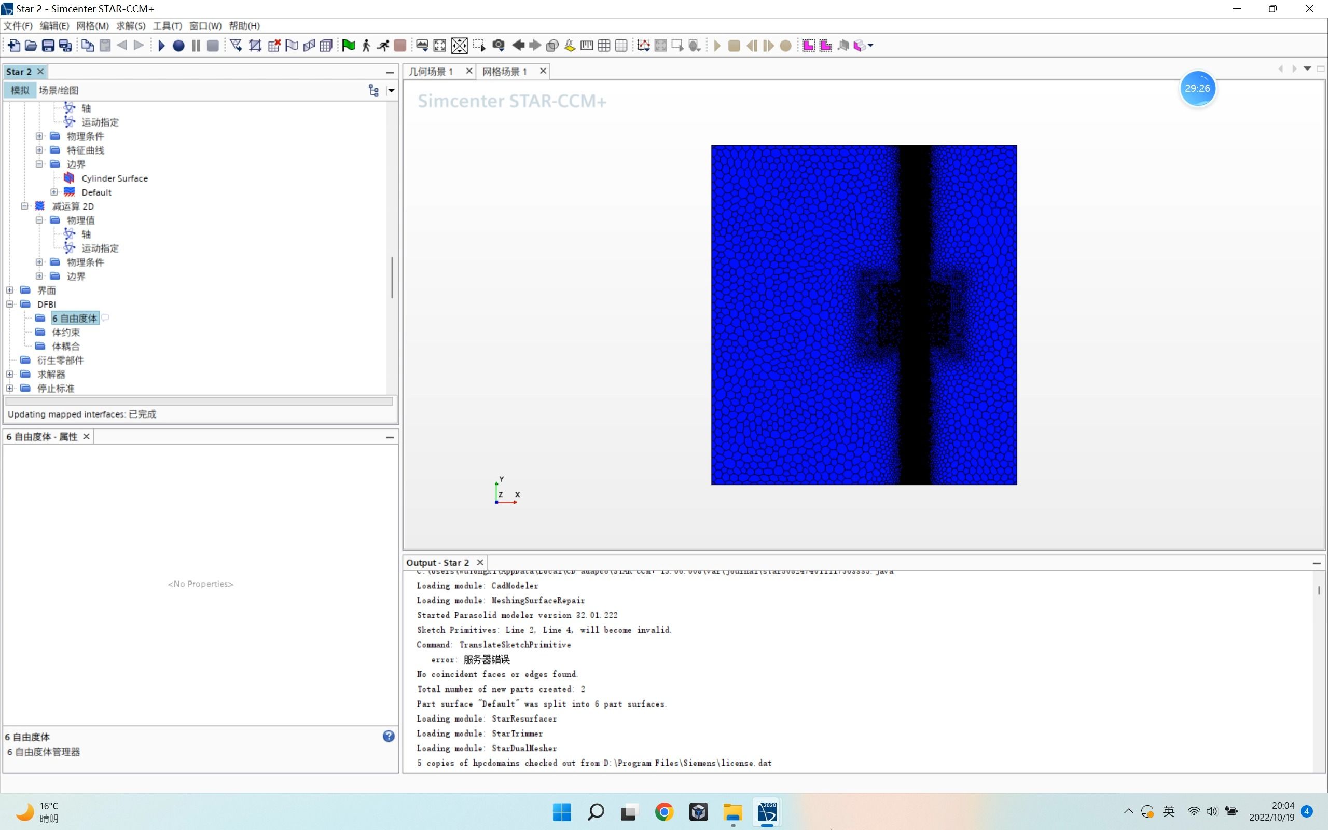Screen dimensions: 1328x830
Task: Toggle tree view mode icon
Action: click(x=374, y=91)
